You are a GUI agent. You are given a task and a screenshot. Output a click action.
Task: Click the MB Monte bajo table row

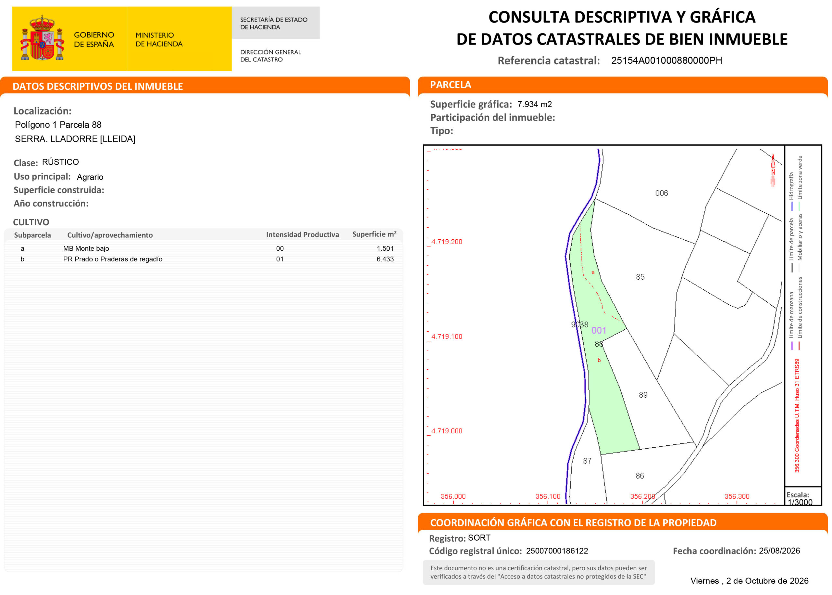203,248
